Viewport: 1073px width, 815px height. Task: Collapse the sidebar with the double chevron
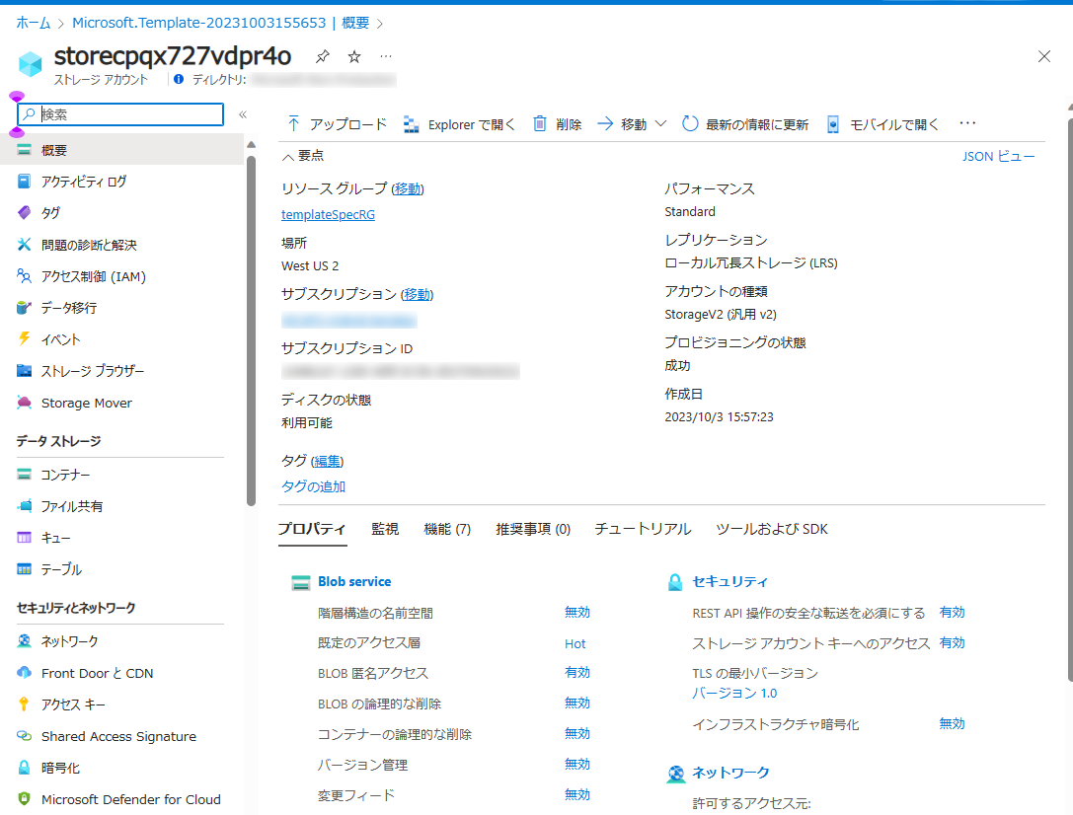click(x=243, y=114)
